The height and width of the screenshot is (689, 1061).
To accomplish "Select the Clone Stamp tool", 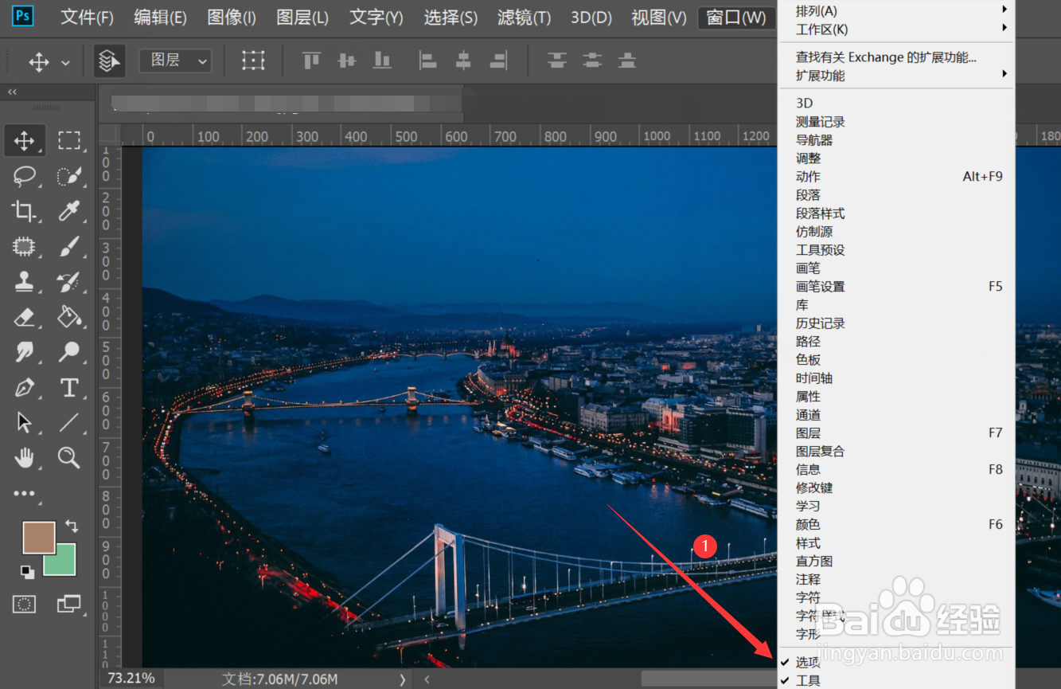I will click(x=24, y=281).
